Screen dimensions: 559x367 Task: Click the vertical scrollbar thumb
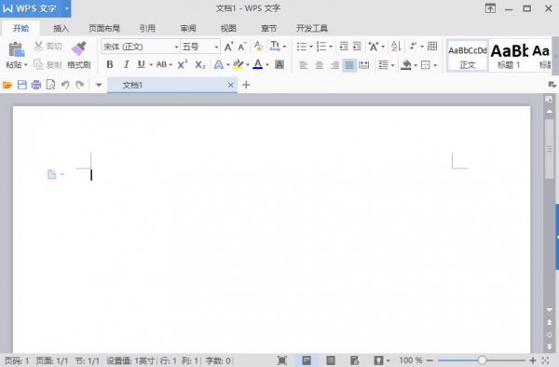point(550,149)
